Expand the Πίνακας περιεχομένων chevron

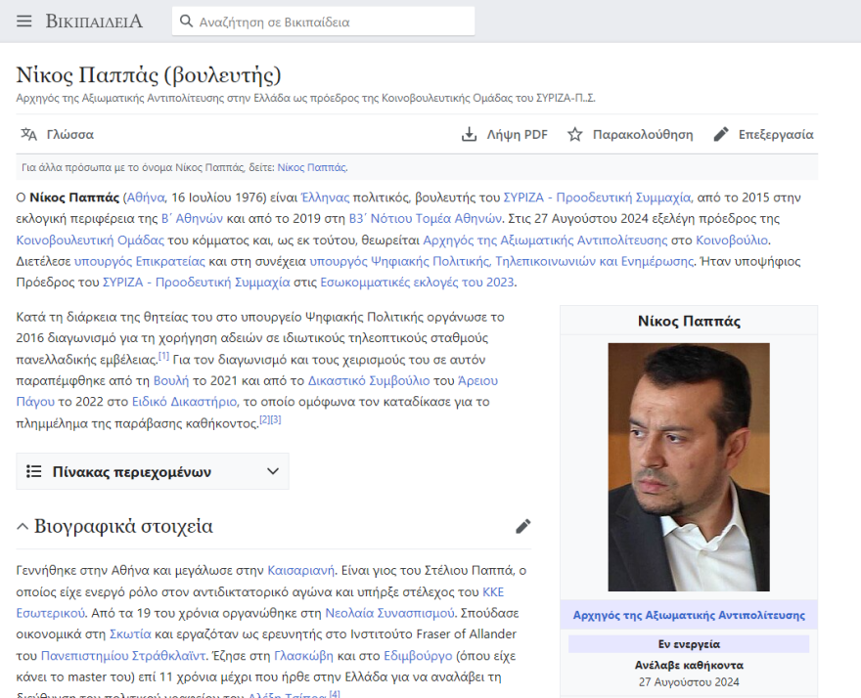point(272,471)
